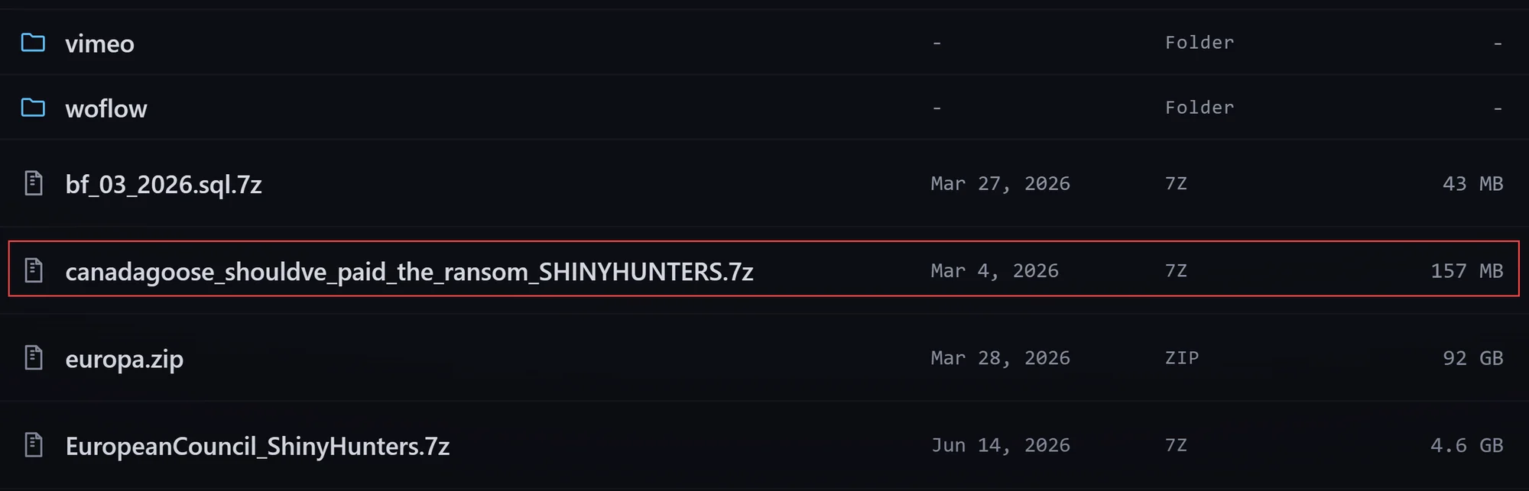Open EuropeanCouncil_ShinyHunters.7z file link
Viewport: 1529px width, 491px height.
(x=258, y=446)
